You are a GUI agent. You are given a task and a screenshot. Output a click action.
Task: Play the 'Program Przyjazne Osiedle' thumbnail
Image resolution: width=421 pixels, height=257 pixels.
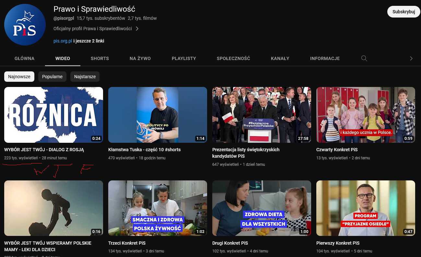[366, 208]
